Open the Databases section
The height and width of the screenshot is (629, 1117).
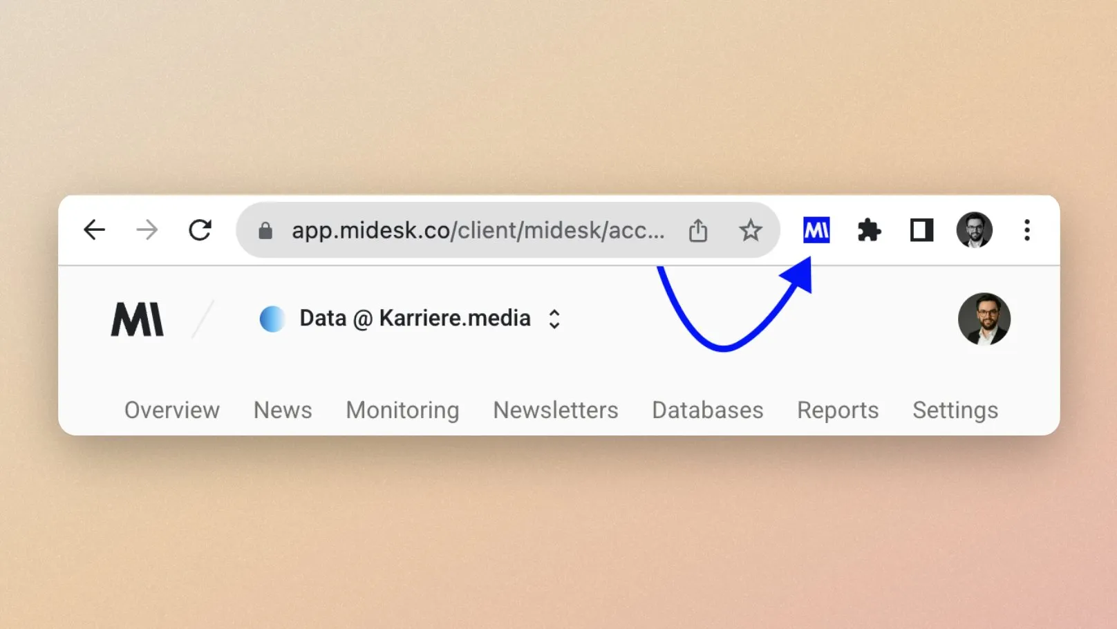pyautogui.click(x=708, y=410)
